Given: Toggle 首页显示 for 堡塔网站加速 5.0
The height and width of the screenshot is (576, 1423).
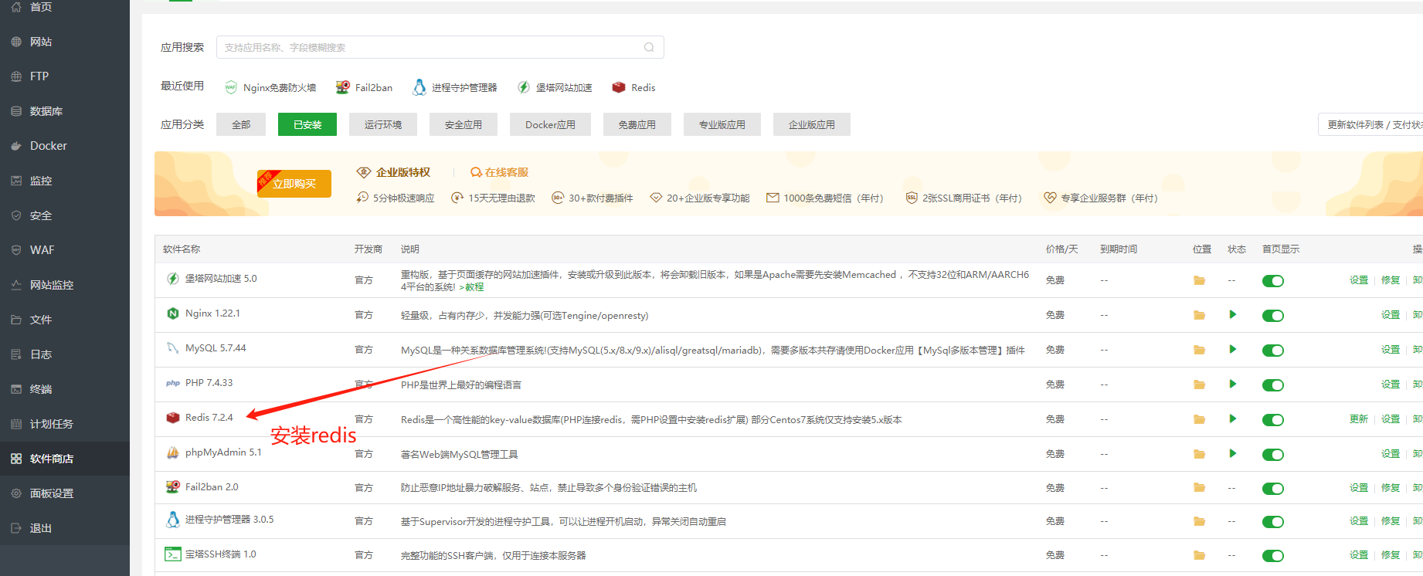Looking at the screenshot, I should [1273, 281].
